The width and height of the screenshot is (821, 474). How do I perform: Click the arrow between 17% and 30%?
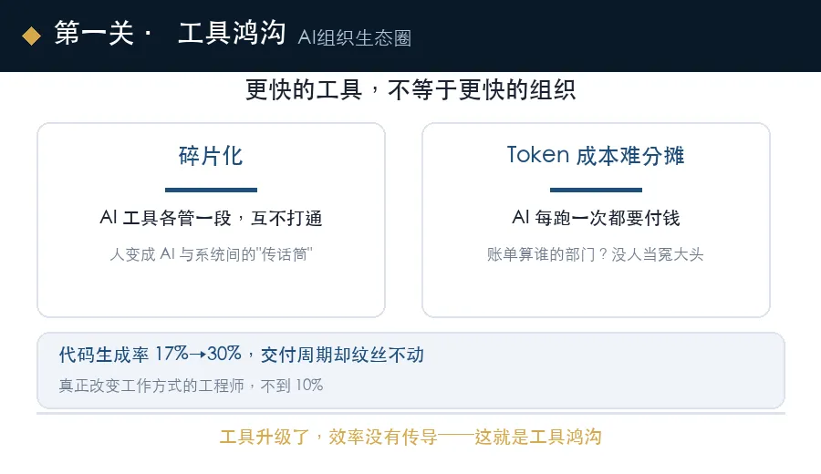pos(197,355)
